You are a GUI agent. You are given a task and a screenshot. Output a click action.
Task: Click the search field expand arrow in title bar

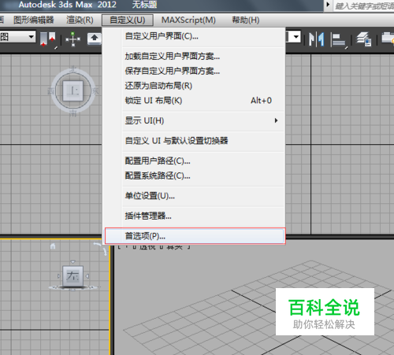pos(328,5)
